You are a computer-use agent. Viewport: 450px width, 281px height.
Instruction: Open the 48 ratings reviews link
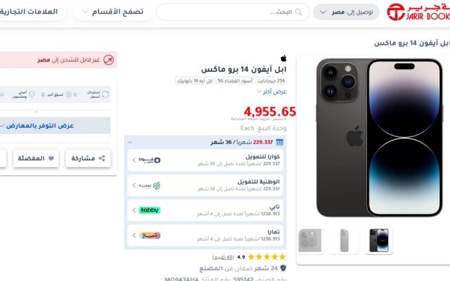223,257
